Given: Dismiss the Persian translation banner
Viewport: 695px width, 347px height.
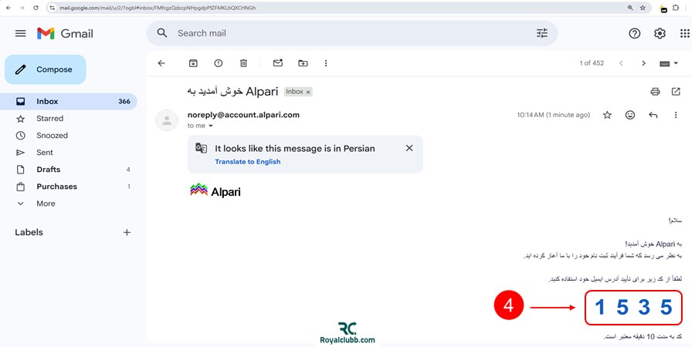Looking at the screenshot, I should pos(409,148).
